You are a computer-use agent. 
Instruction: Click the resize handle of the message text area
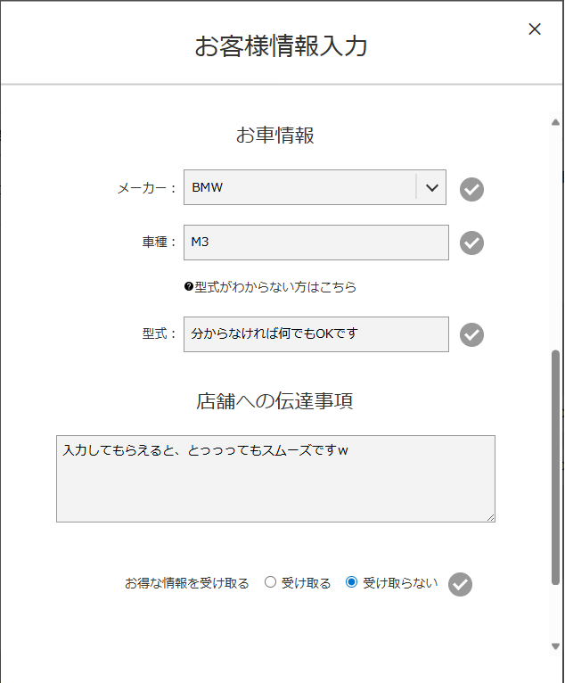click(x=490, y=517)
